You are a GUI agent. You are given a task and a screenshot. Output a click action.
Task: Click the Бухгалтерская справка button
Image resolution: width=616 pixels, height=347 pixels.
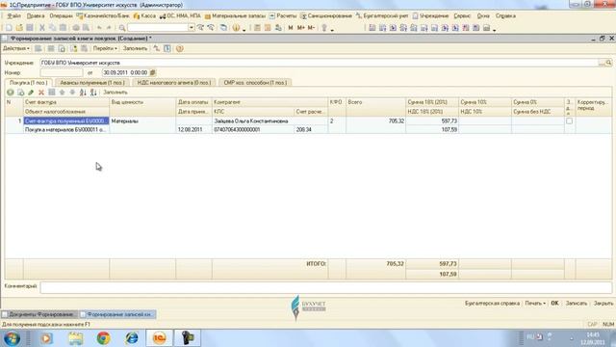(x=492, y=304)
